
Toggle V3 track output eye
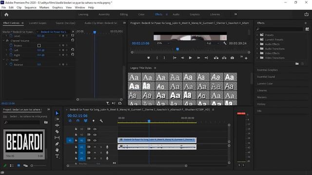95,129
